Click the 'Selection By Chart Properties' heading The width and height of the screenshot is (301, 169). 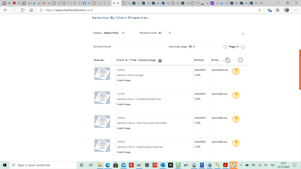click(x=120, y=18)
